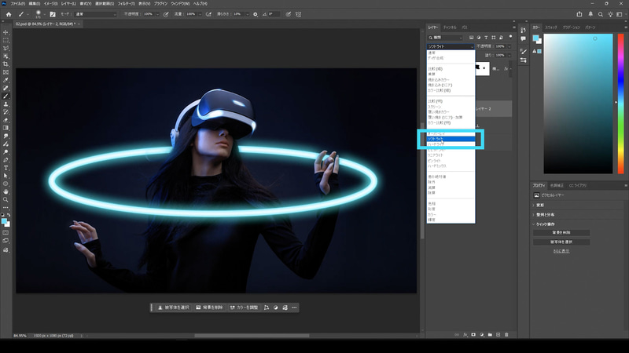This screenshot has width=629, height=353.
Task: Toggle the pixel layer filter icon
Action: (470, 37)
